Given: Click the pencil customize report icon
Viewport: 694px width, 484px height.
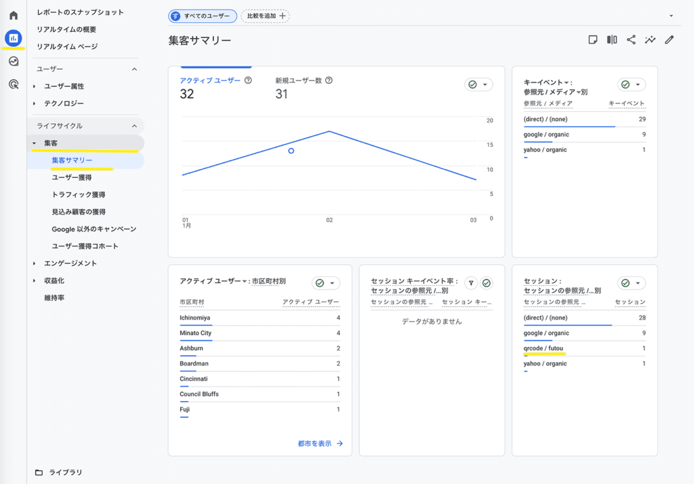Looking at the screenshot, I should [x=670, y=40].
